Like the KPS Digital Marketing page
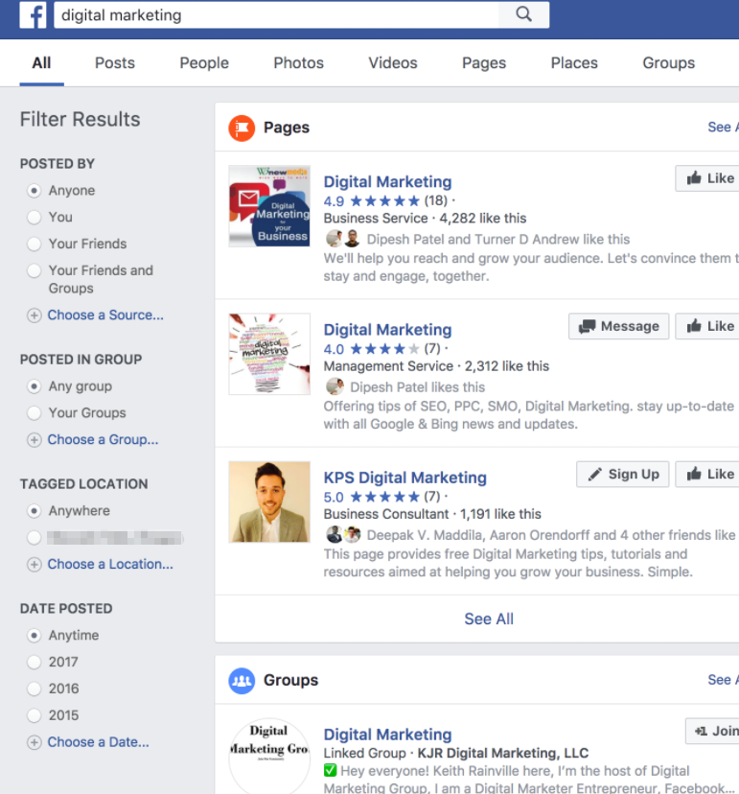 707,474
